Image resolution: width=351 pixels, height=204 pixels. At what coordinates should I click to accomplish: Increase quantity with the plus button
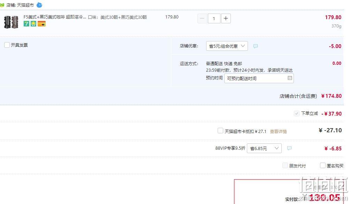tap(226, 18)
